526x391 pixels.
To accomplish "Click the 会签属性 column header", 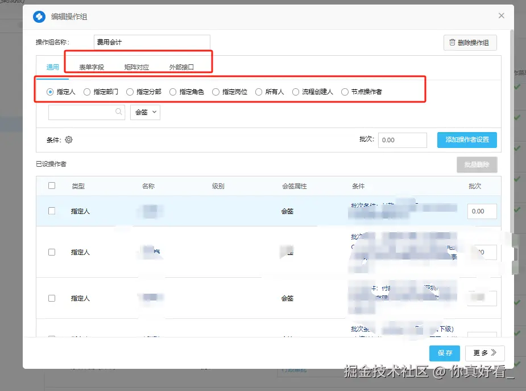I will coord(295,186).
